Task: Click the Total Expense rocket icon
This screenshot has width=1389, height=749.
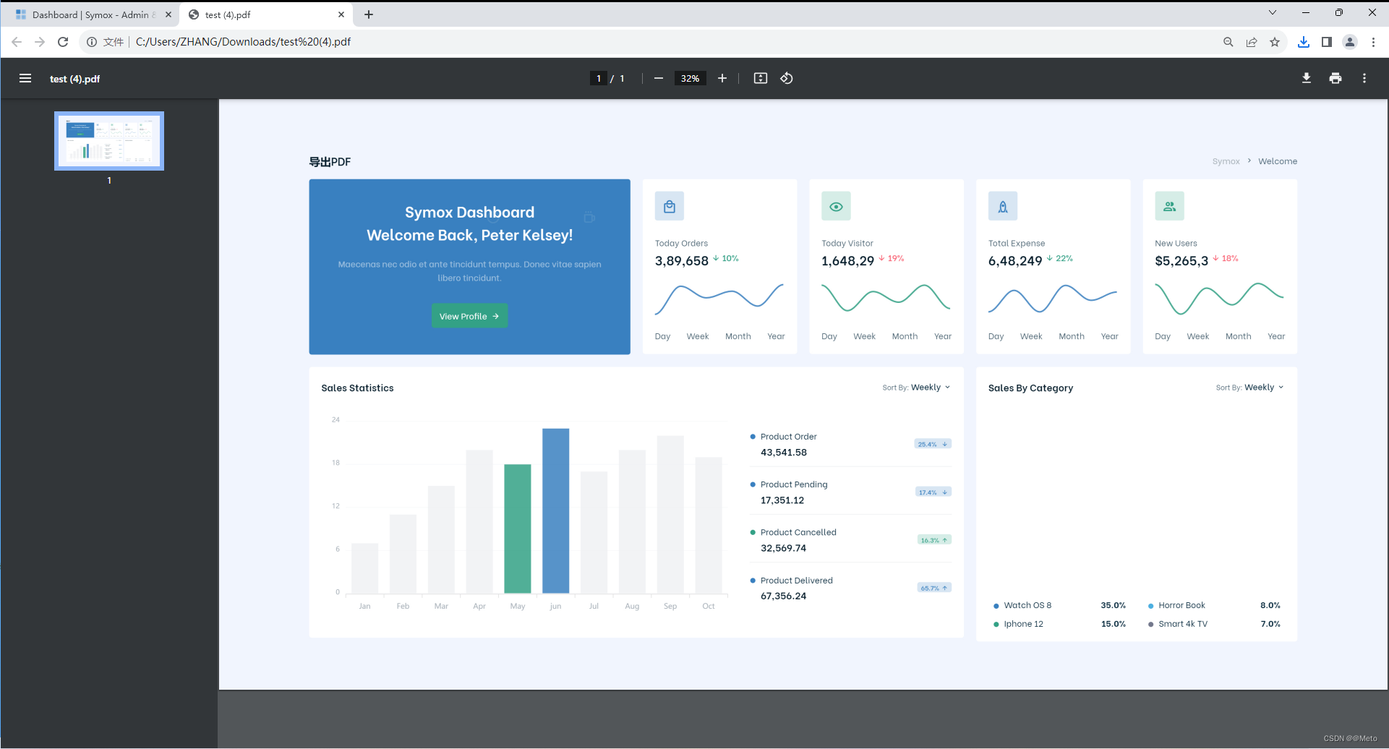Action: tap(1003, 207)
